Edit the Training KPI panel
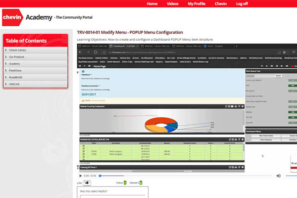This screenshot has width=297, height=198. point(239,167)
